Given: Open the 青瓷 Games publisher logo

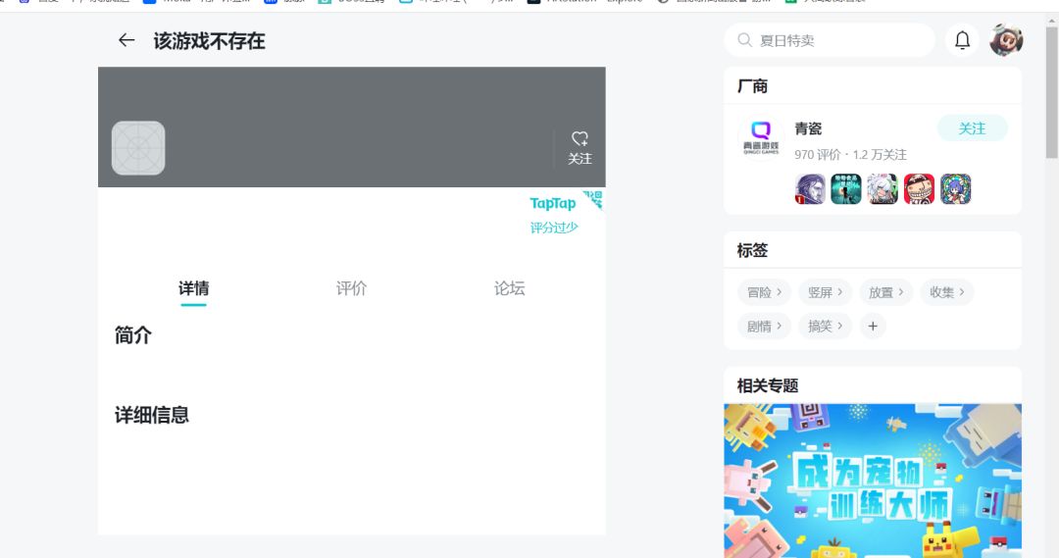Looking at the screenshot, I should pos(761,138).
